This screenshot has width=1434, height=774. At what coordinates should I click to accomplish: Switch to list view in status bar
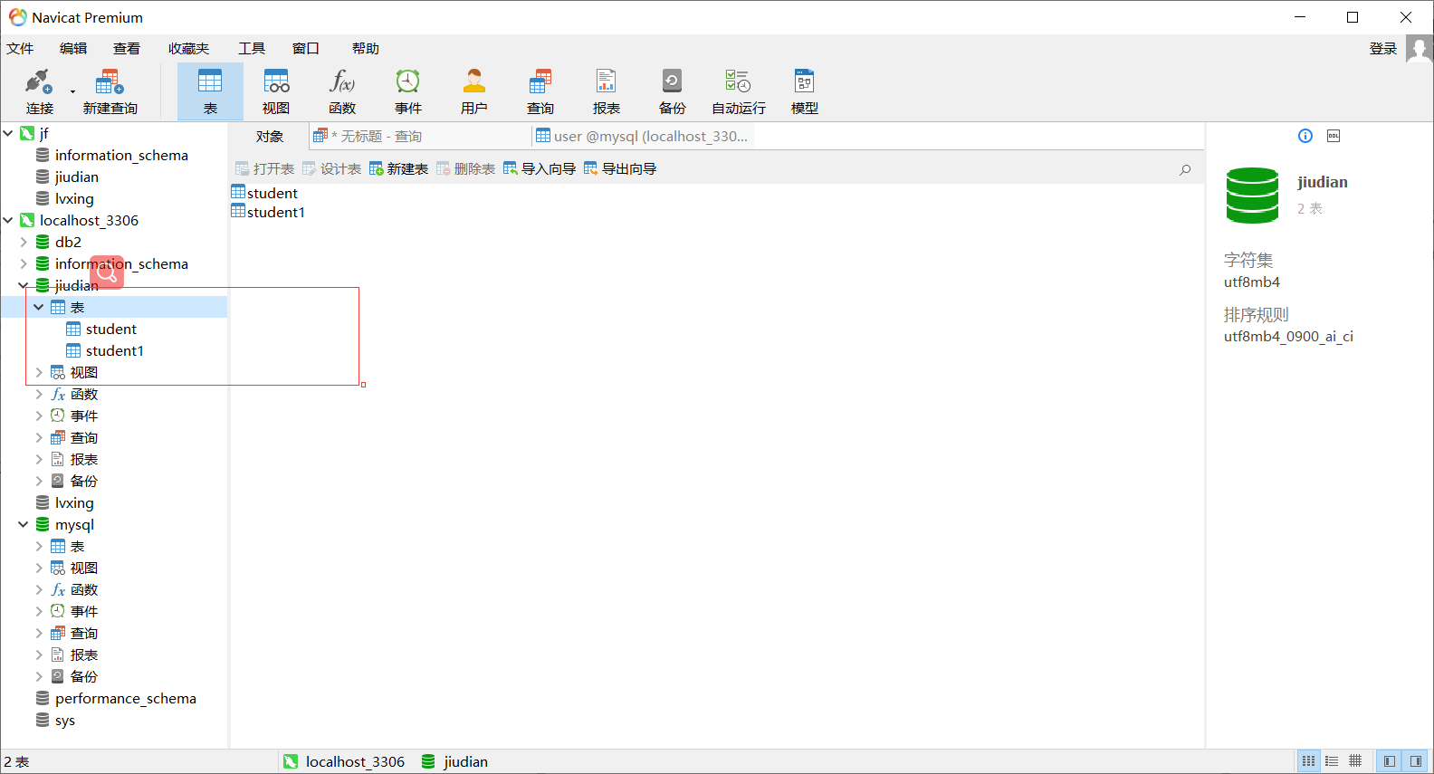tap(1308, 761)
